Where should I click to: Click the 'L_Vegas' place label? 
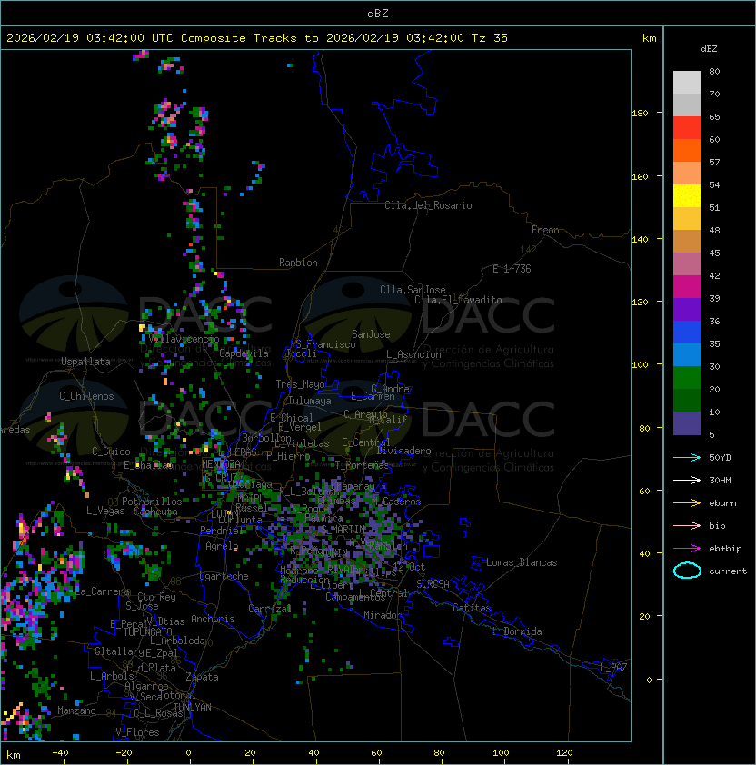click(x=105, y=511)
